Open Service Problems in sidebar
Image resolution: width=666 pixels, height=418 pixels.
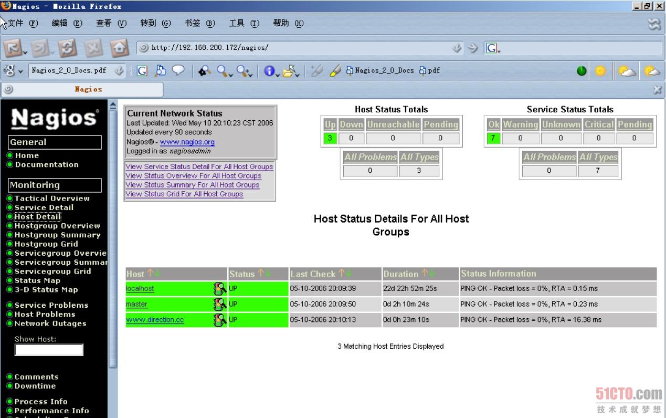coord(51,305)
